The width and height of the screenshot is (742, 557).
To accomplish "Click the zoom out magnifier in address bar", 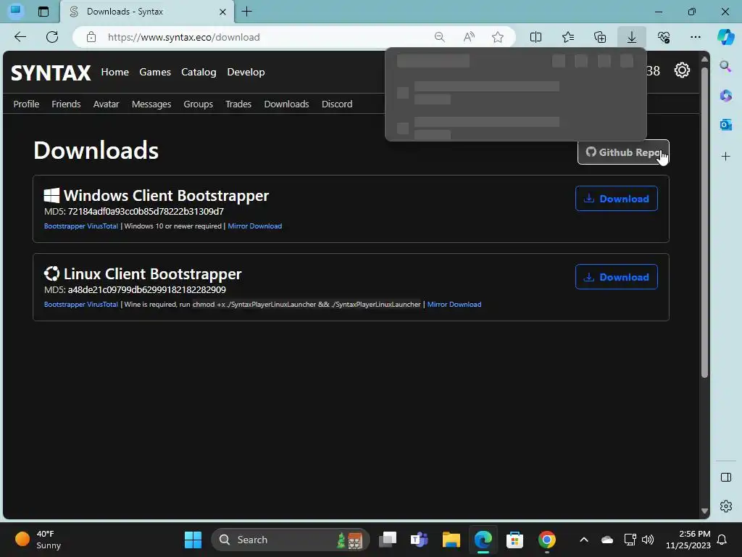I will [x=440, y=37].
